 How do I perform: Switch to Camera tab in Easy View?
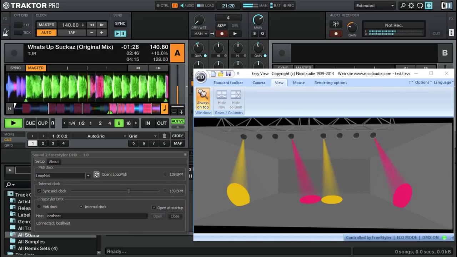coord(259,82)
